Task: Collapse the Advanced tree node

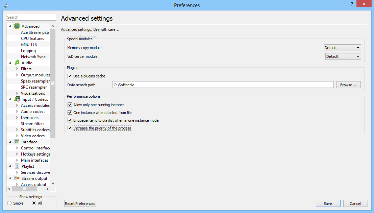Action: (10, 26)
